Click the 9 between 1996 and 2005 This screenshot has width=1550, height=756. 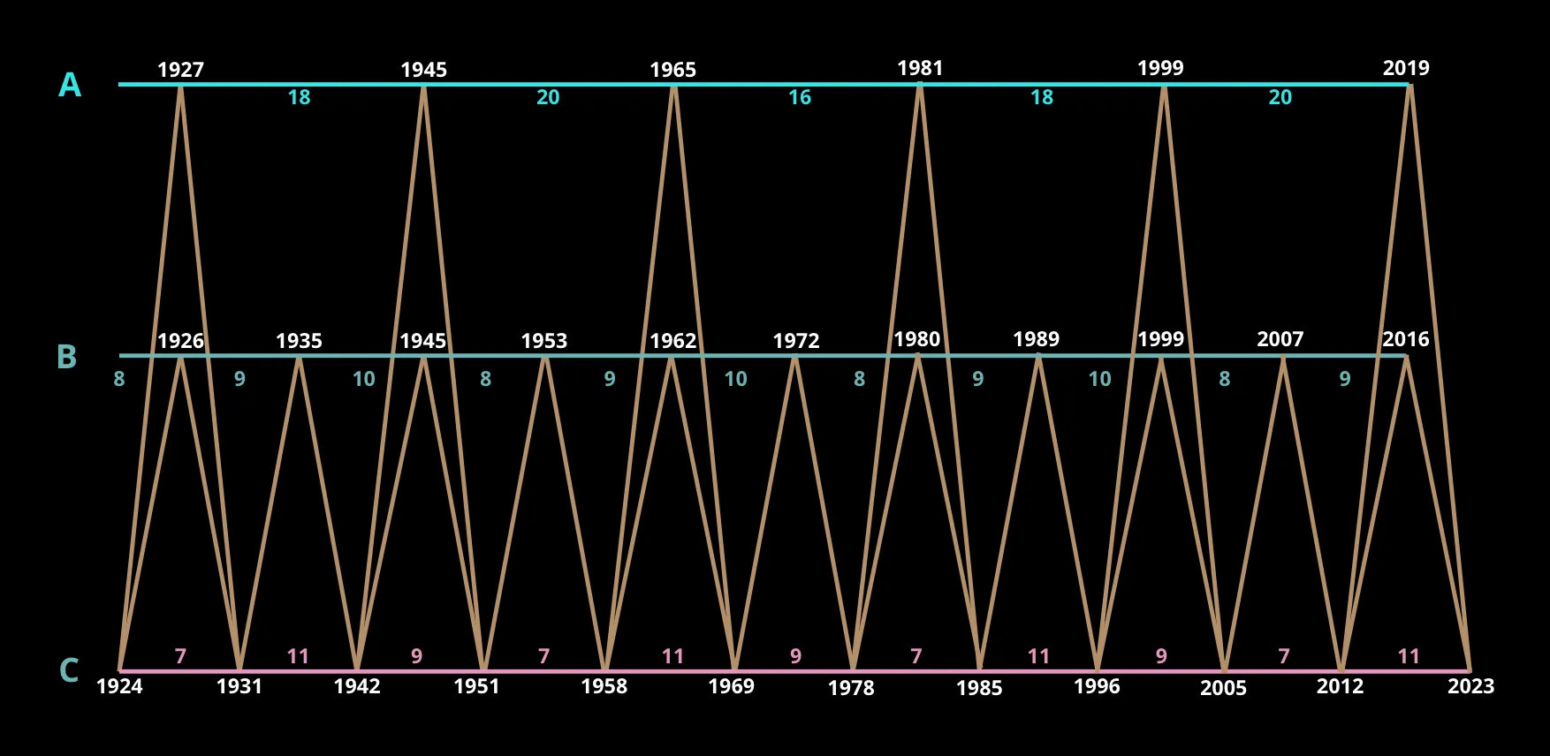(1162, 657)
